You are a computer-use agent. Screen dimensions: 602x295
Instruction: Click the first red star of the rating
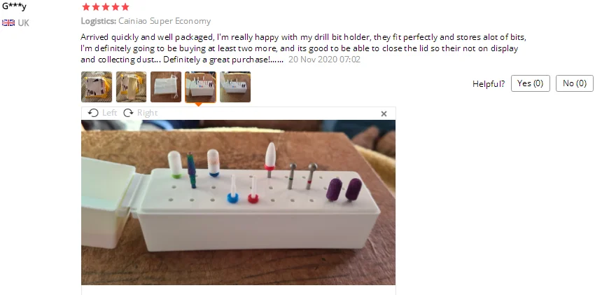point(86,7)
